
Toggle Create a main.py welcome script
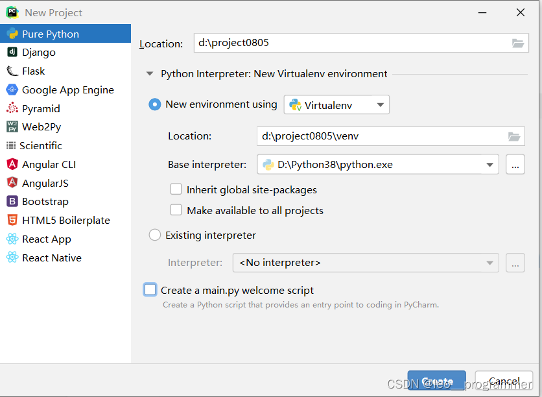pos(150,290)
